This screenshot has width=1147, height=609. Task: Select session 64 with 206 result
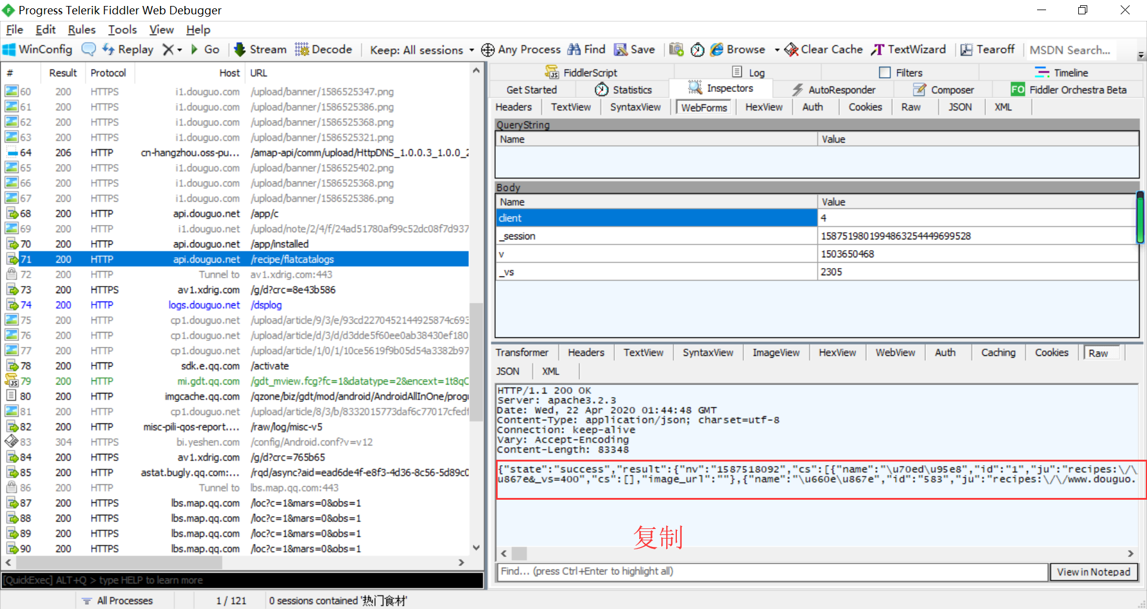click(237, 153)
